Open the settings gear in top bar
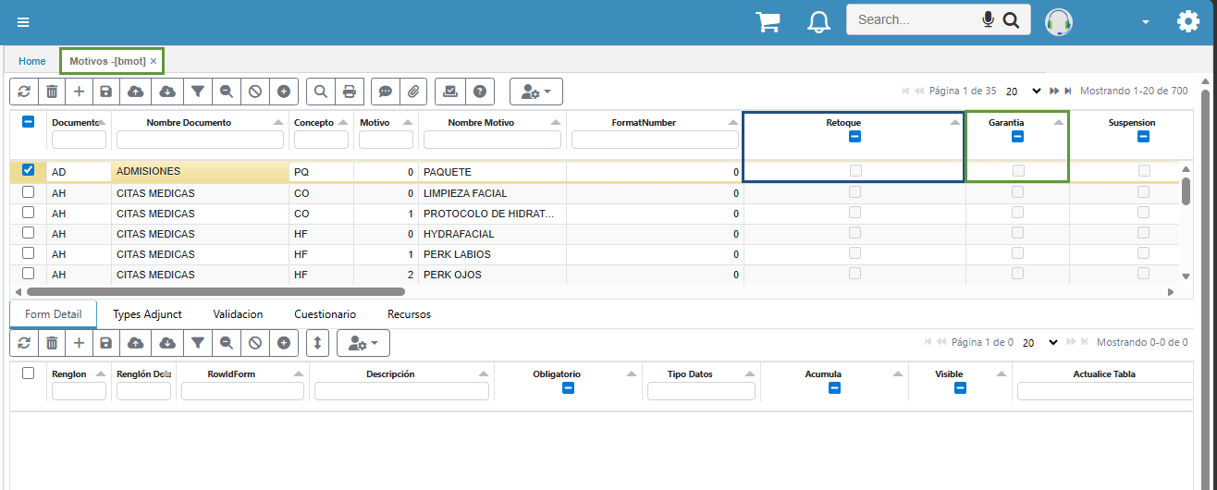 [1187, 21]
